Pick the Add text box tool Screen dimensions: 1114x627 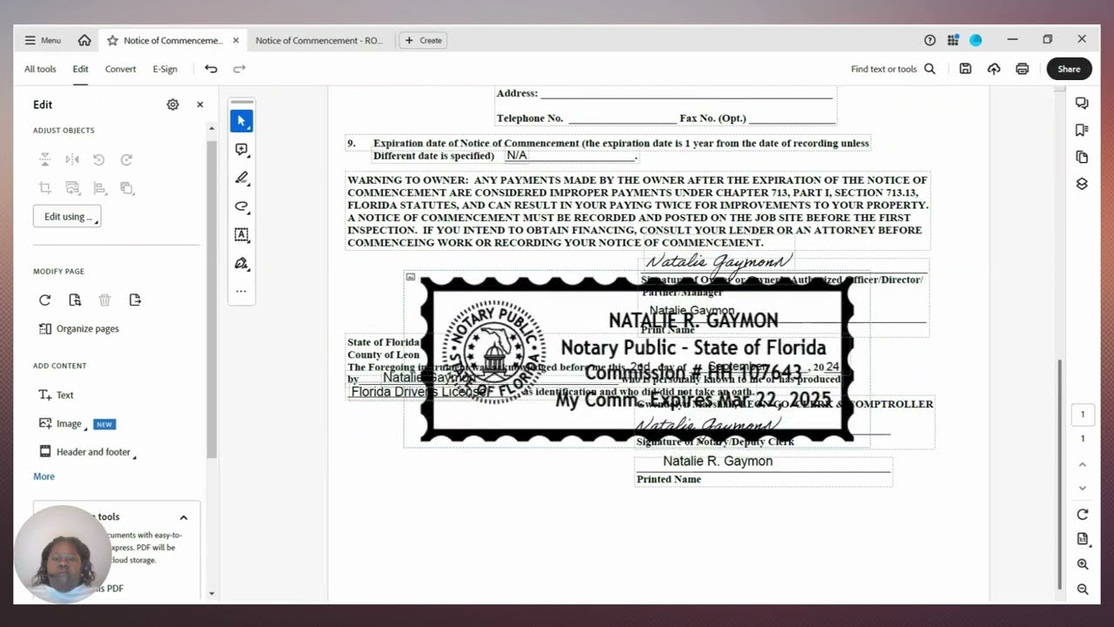(x=241, y=234)
